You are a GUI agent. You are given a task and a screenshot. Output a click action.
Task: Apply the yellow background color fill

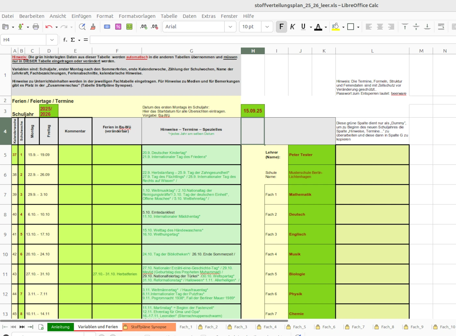coord(335,27)
